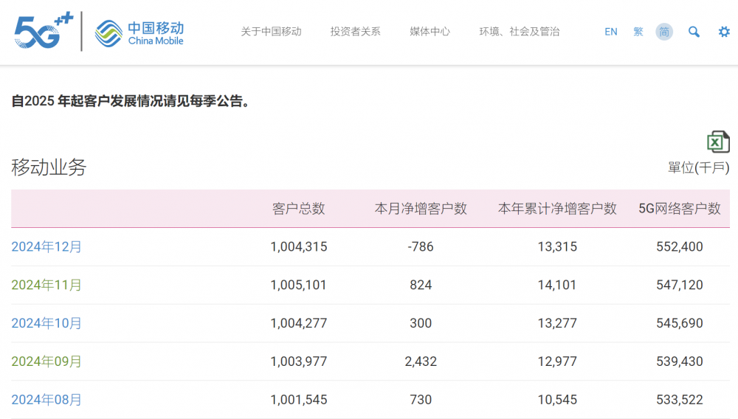Screen dimensions: 738x419
Task: Open the 2024年11月 report link
Action: tap(46, 285)
